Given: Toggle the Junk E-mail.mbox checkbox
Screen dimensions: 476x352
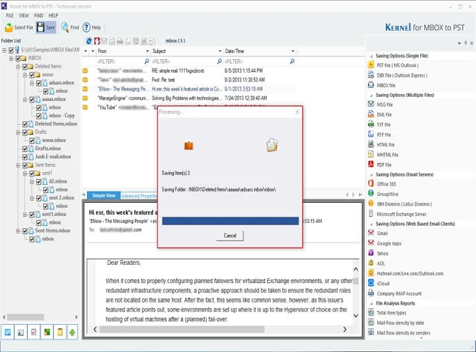Looking at the screenshot, I should [x=25, y=157].
